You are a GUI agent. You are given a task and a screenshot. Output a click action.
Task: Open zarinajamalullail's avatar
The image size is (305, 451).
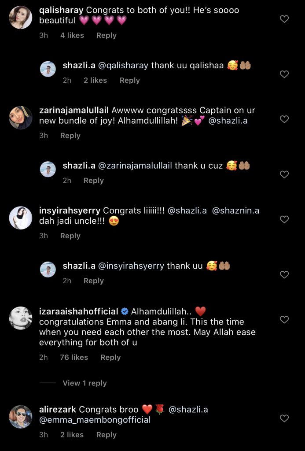(x=21, y=118)
